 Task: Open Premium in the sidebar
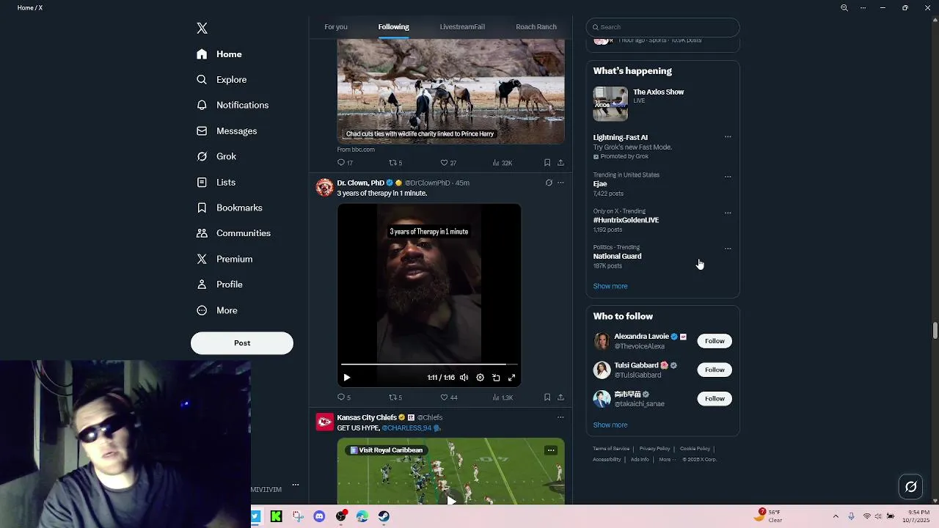[x=224, y=260]
